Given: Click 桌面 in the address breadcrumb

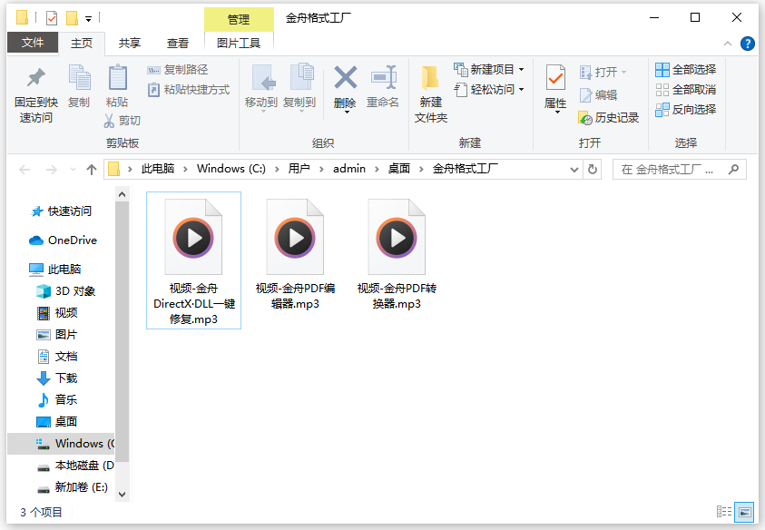Looking at the screenshot, I should click(x=399, y=169).
